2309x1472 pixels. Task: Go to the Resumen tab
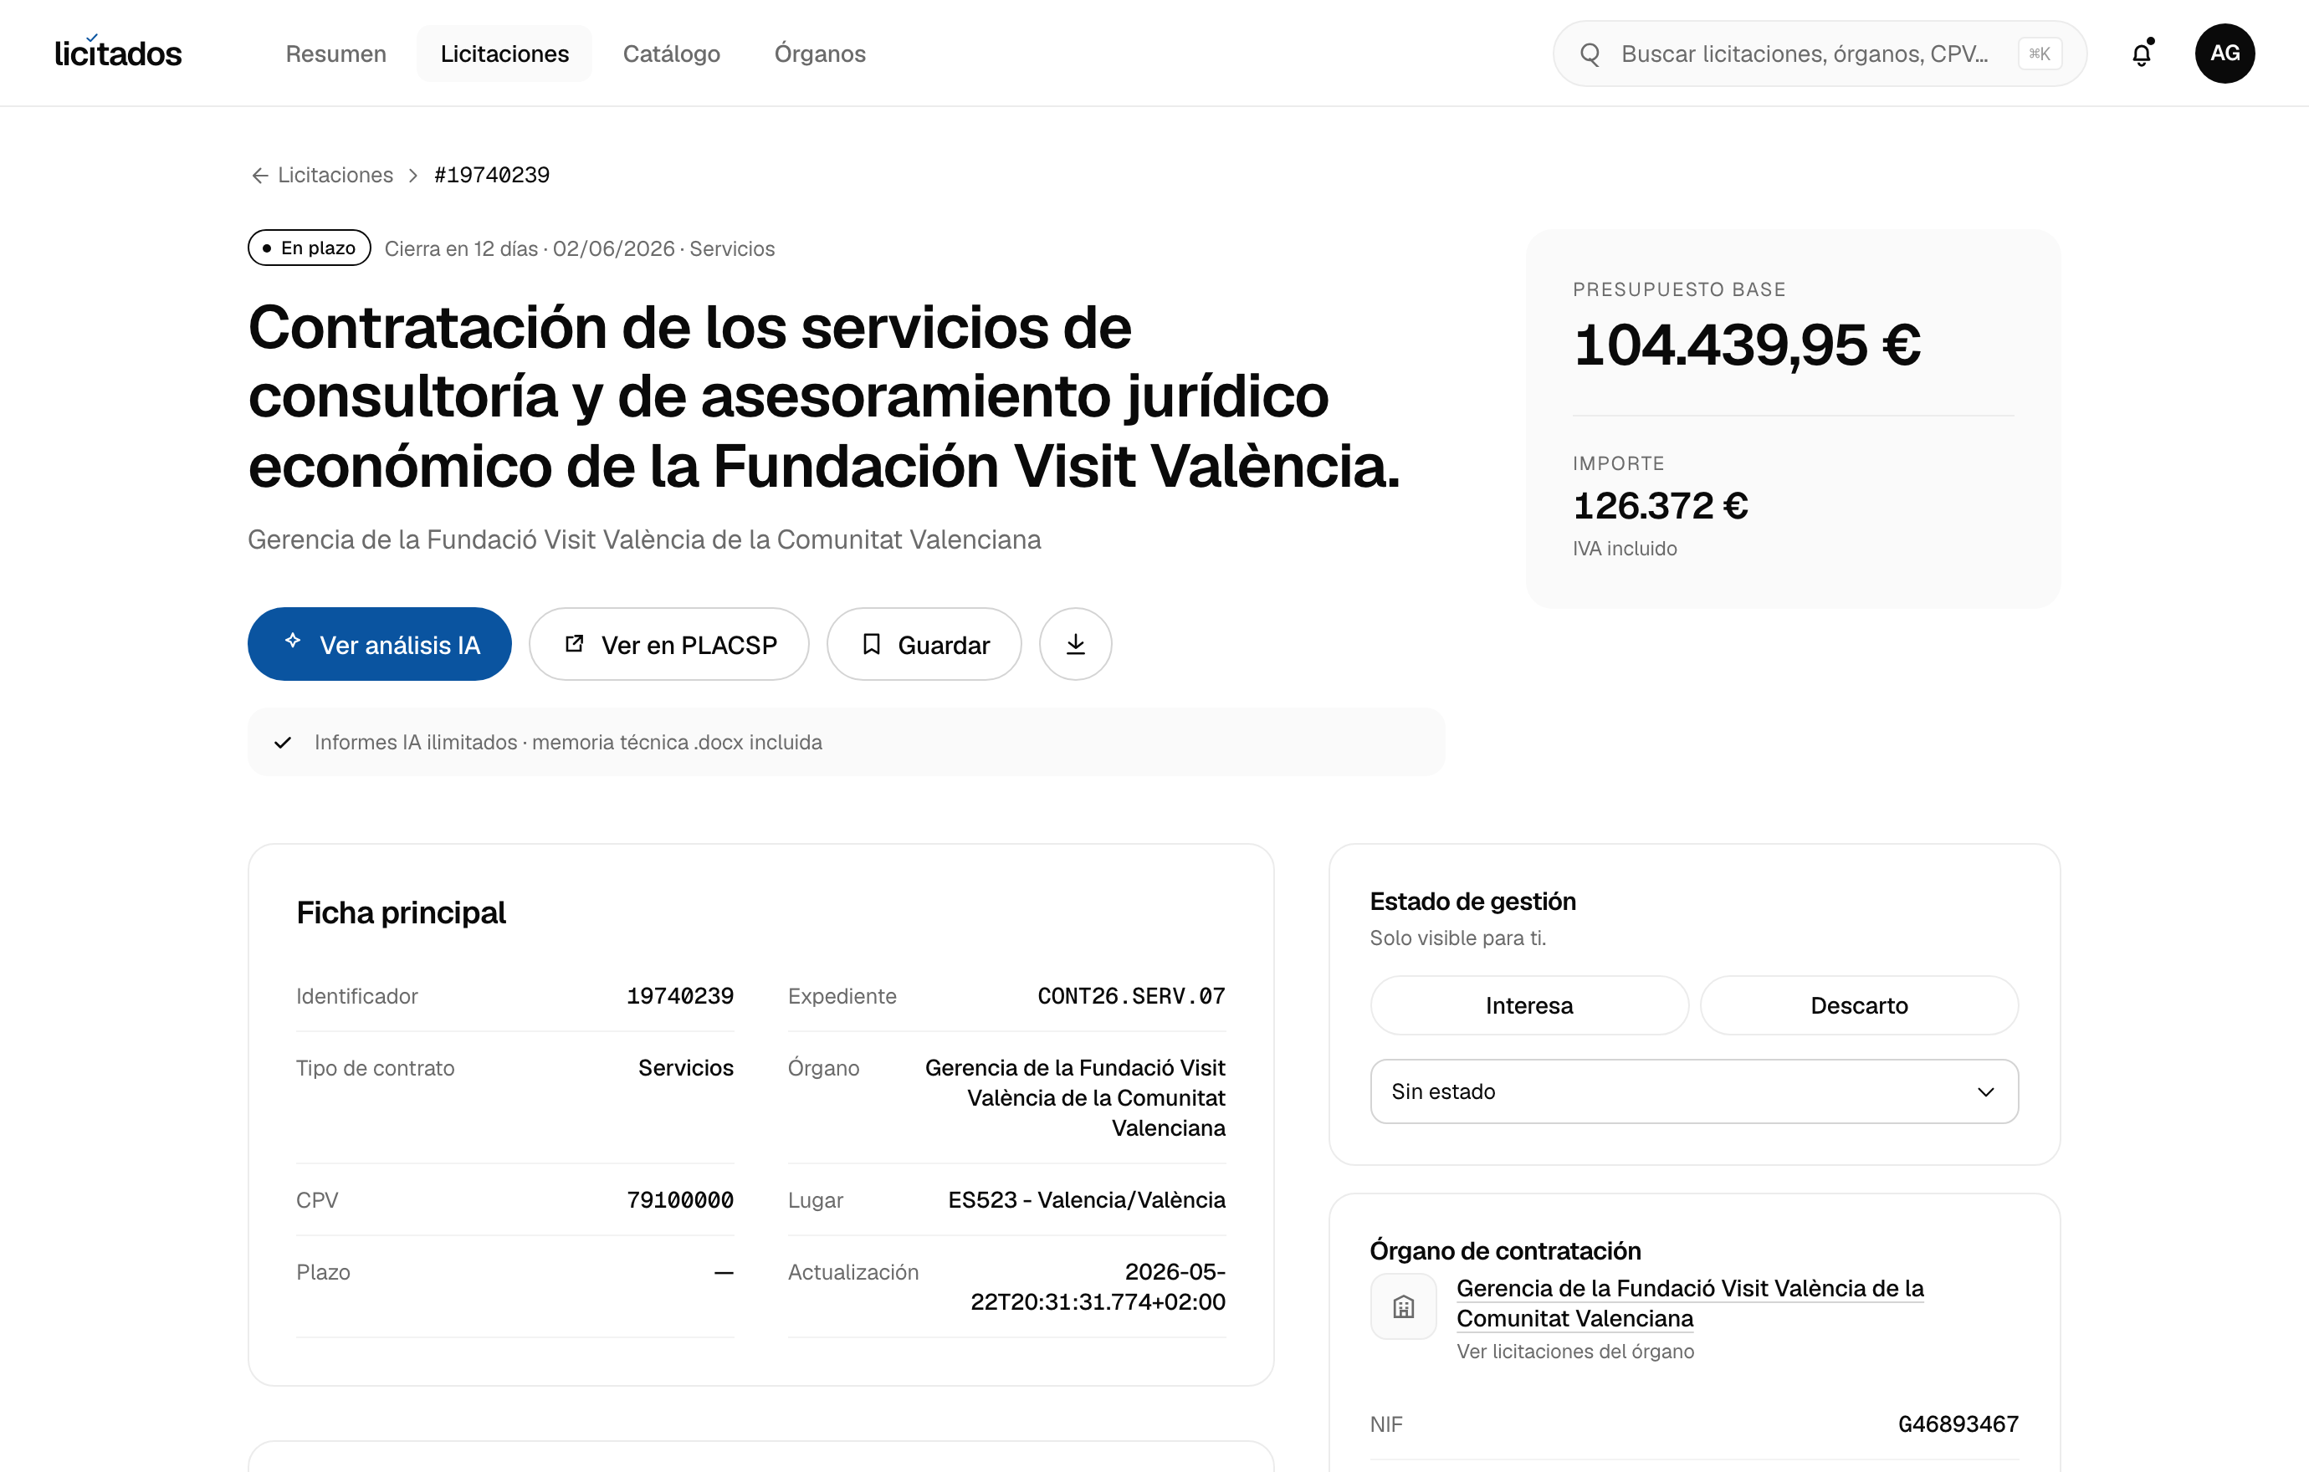(x=335, y=54)
